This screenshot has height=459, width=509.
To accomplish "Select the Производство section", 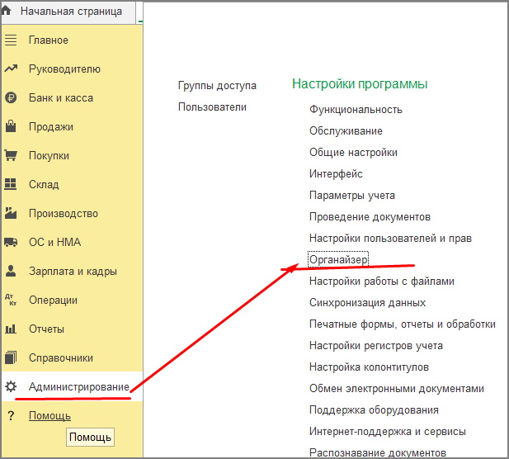I will coord(64,214).
